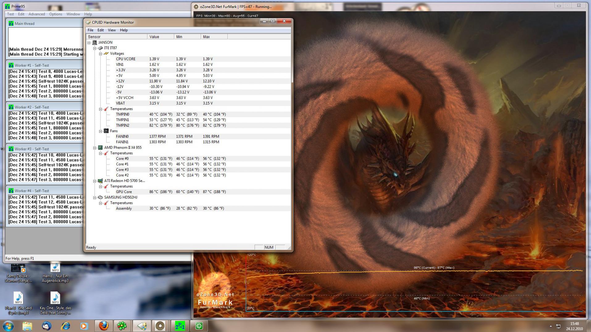Viewport: 591px width, 332px height.
Task: Collapse the AMD Phenom II X4 955 node
Action: (95, 148)
